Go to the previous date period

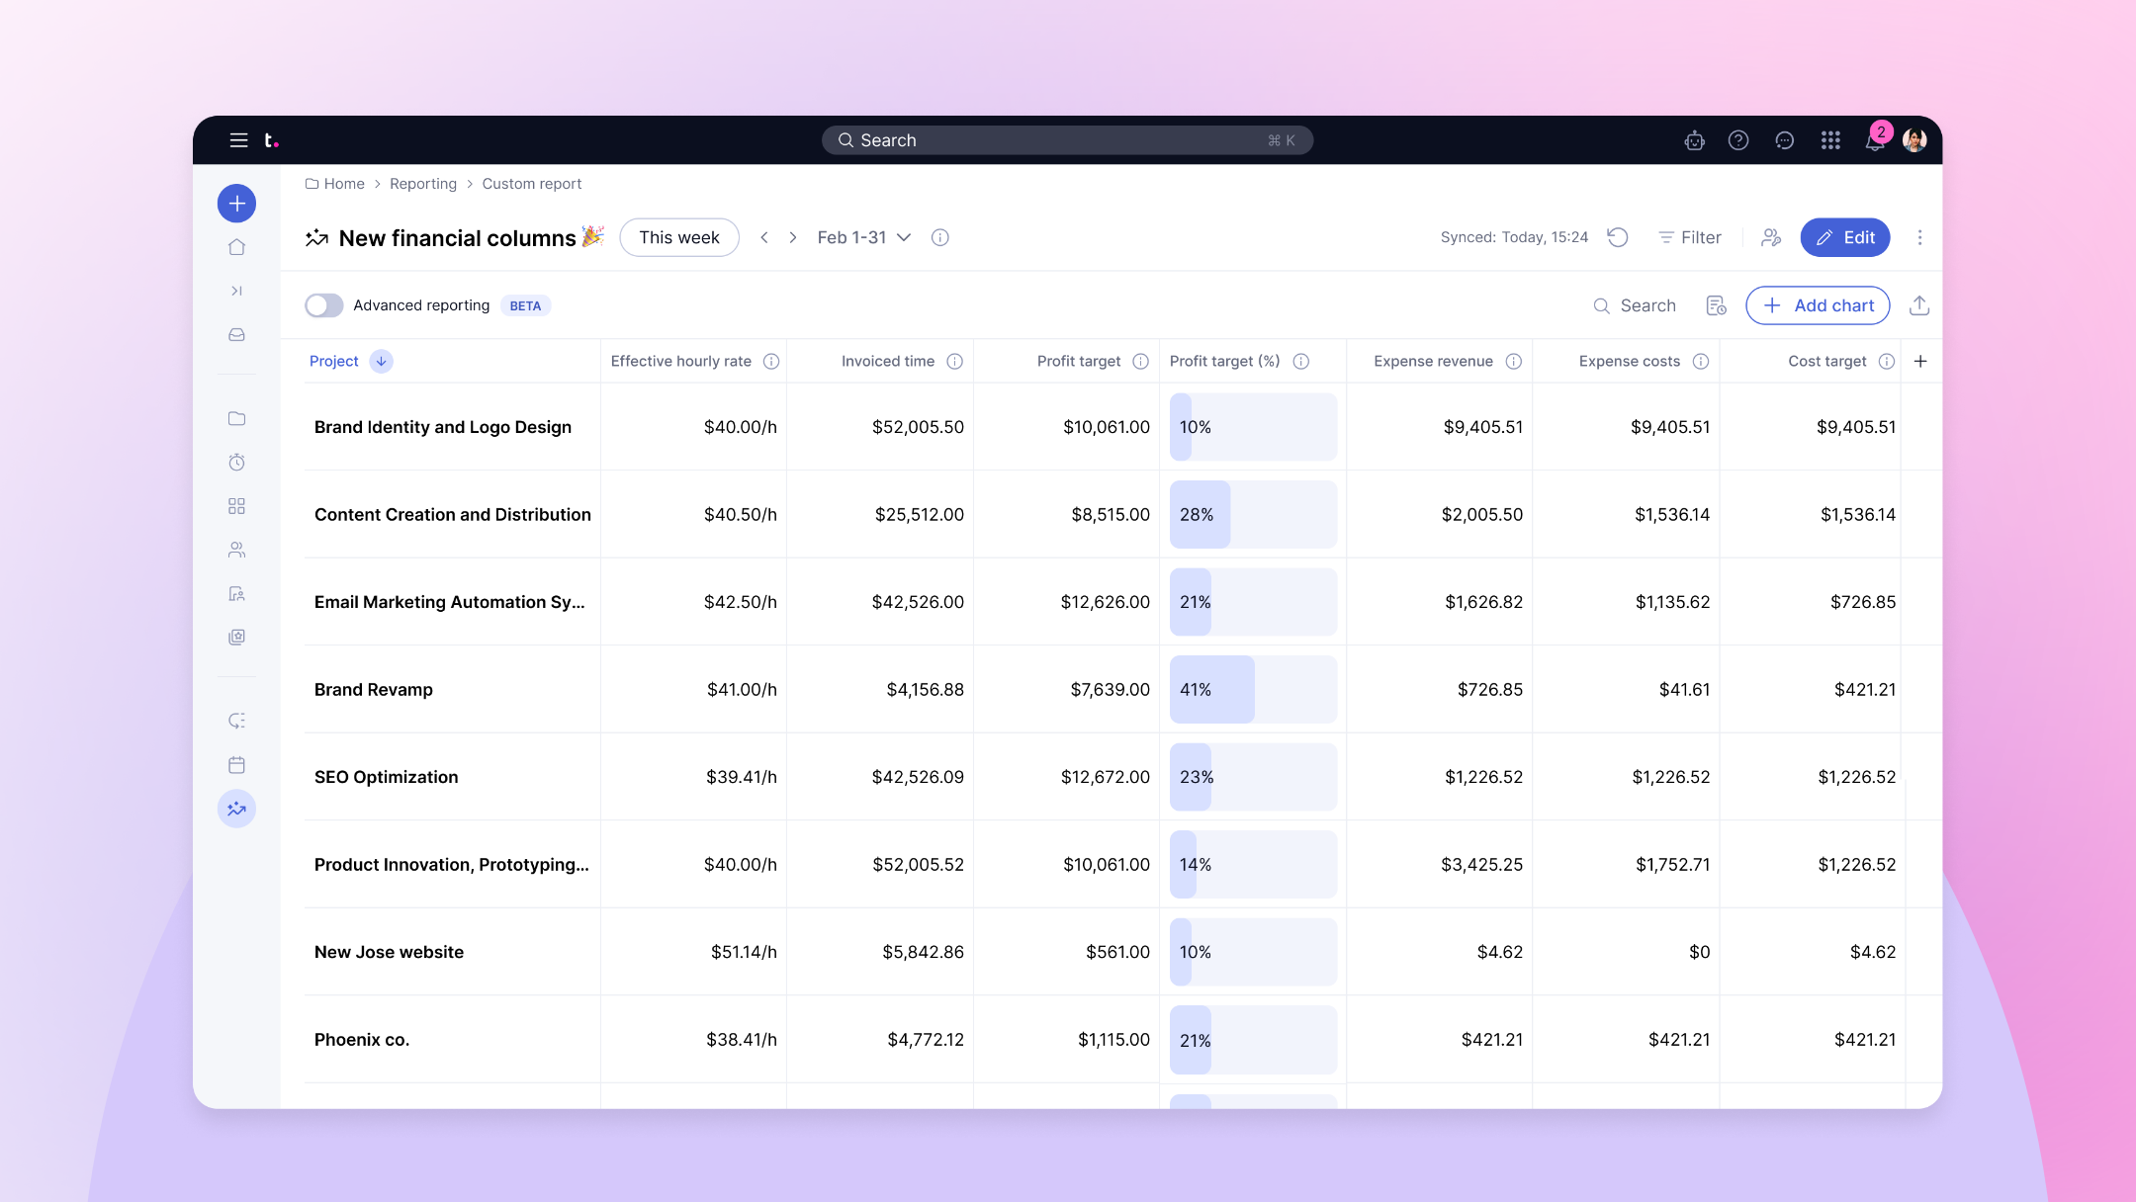764,237
